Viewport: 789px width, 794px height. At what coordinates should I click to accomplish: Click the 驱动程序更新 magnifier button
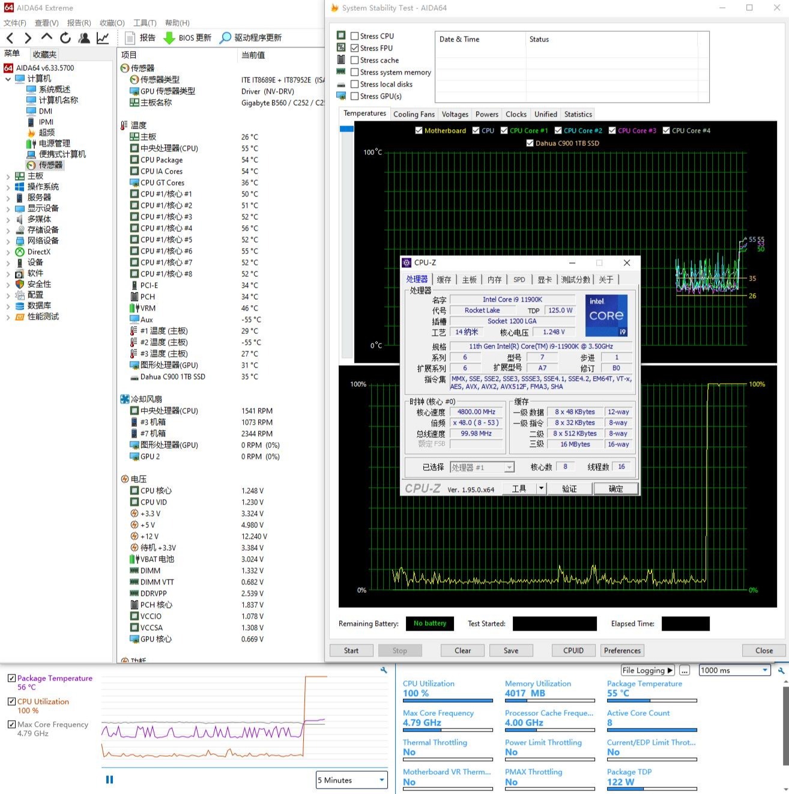(250, 38)
